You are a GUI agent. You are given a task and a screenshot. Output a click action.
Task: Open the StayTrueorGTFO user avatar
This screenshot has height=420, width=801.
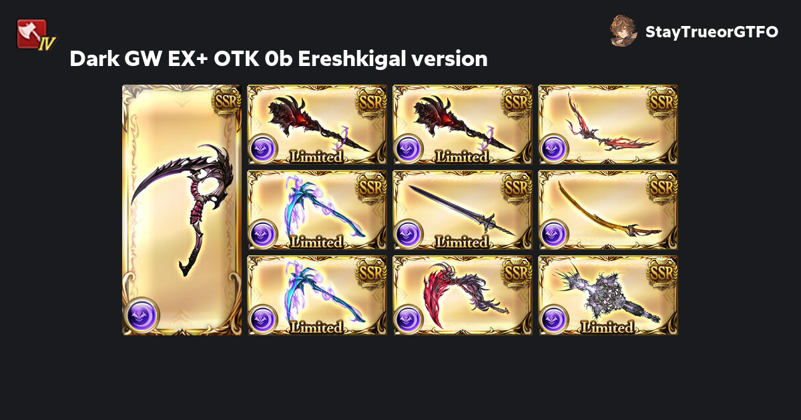pyautogui.click(x=623, y=31)
